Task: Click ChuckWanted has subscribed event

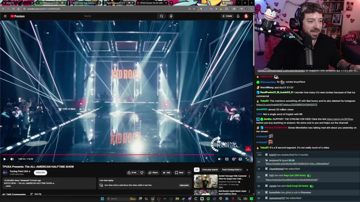Action: click(284, 169)
